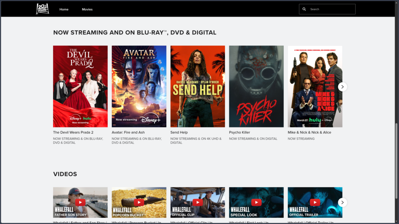Image resolution: width=399 pixels, height=224 pixels.
Task: Play the Whalefall Official Trailer video
Action: click(x=315, y=202)
